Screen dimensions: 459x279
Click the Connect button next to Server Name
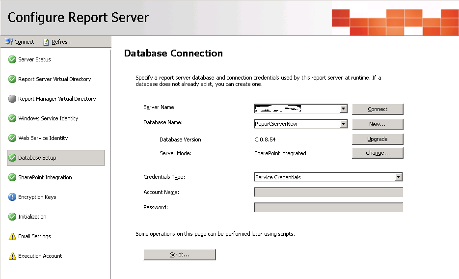378,109
